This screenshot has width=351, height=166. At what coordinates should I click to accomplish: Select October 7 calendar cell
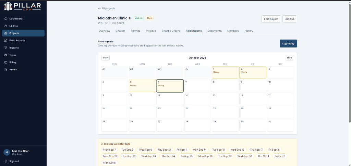point(197,86)
